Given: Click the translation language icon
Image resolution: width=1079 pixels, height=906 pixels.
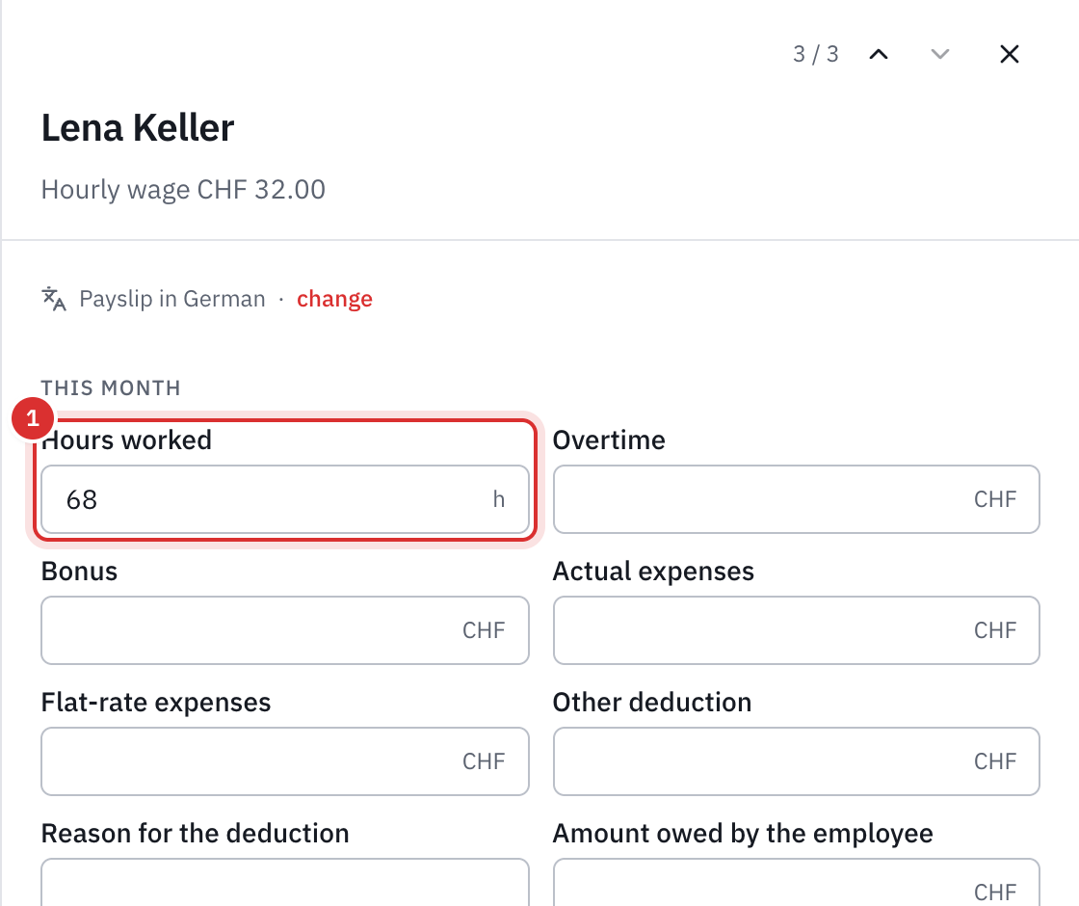Looking at the screenshot, I should 54,299.
